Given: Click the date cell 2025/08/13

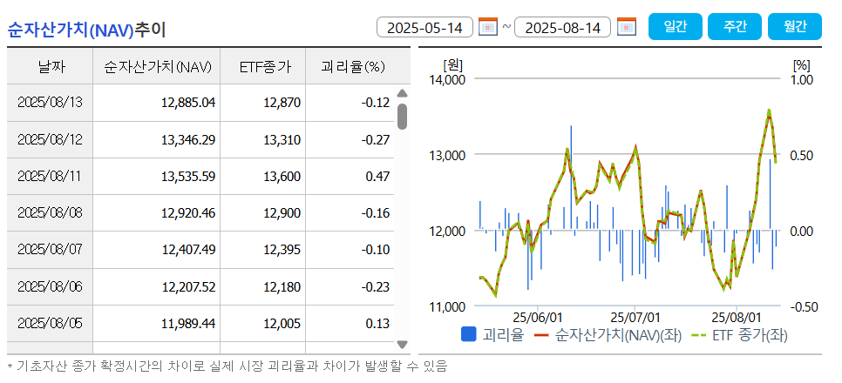Looking at the screenshot, I should point(50,103).
